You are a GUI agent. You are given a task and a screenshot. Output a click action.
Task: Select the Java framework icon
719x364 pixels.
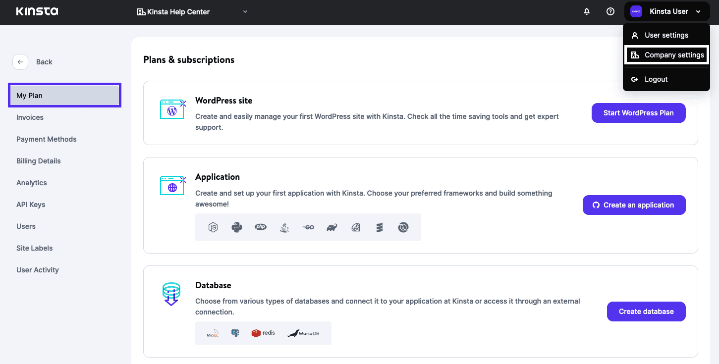[x=284, y=227]
